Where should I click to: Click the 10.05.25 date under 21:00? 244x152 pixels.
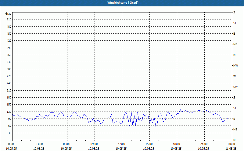[203, 149]
